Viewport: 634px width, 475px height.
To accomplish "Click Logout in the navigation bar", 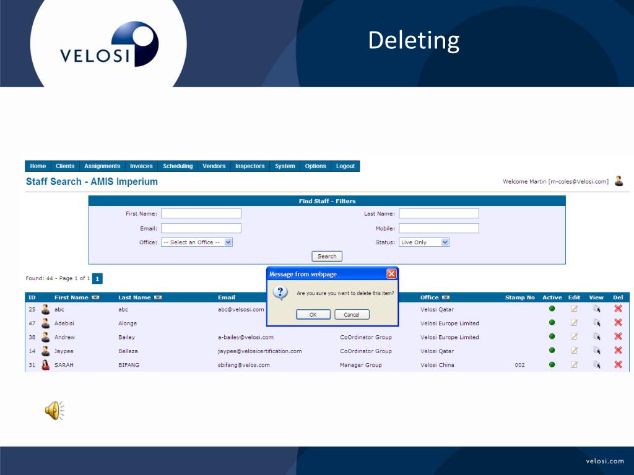I will (x=345, y=166).
